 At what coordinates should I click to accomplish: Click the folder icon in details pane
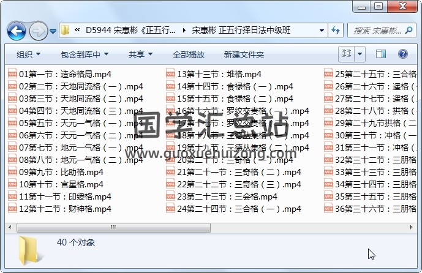pyautogui.click(x=30, y=250)
